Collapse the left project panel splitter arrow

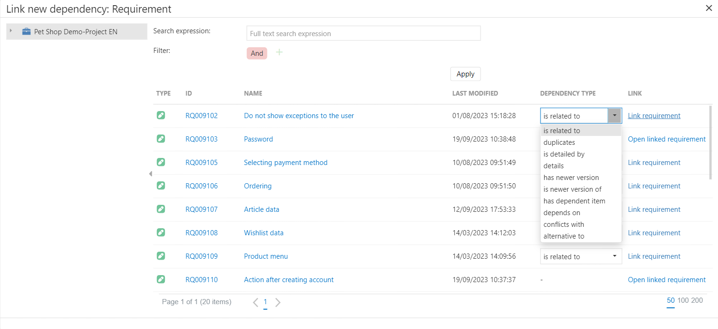[150, 174]
